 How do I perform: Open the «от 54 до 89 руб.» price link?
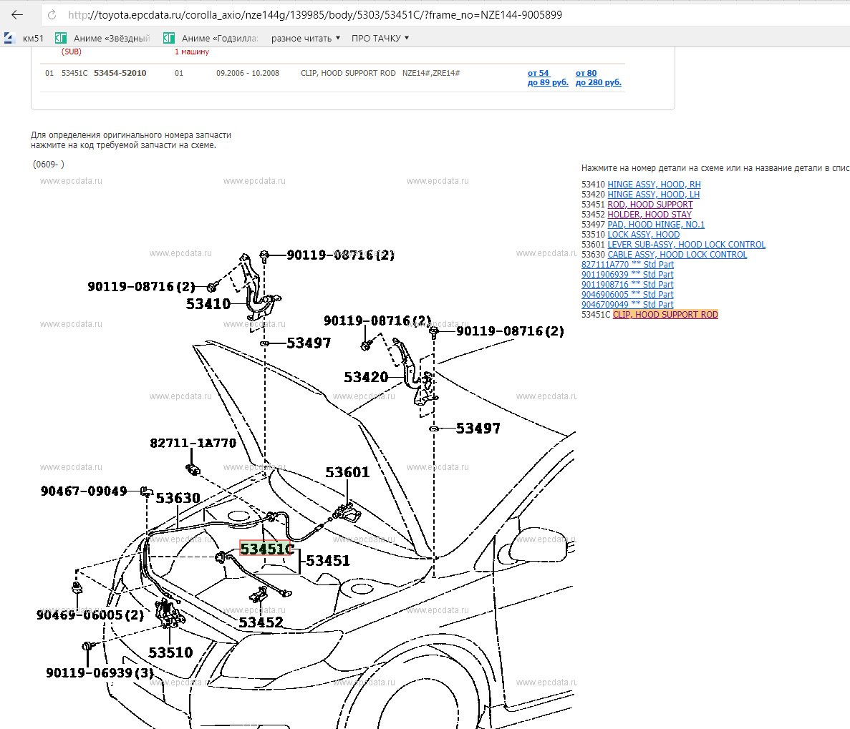click(548, 77)
